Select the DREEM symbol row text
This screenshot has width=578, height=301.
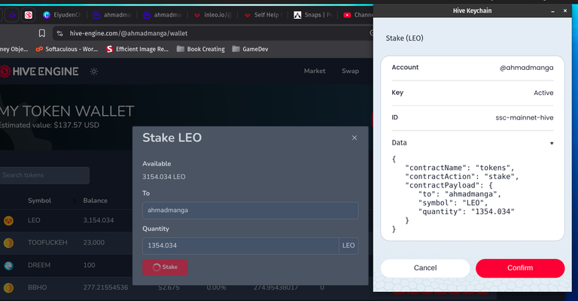(x=39, y=266)
